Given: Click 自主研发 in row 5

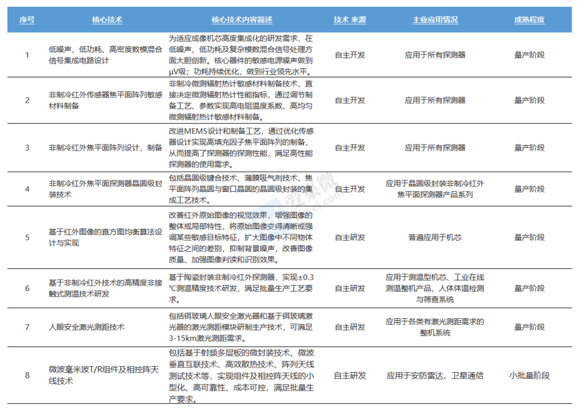Looking at the screenshot, I should (x=350, y=237).
